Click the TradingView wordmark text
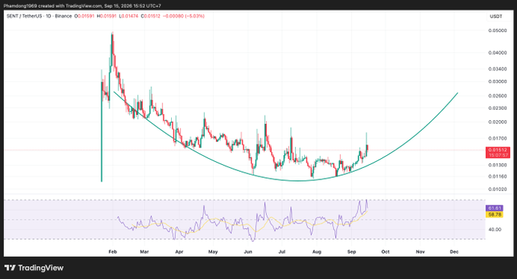Image resolution: width=517 pixels, height=279 pixels. click(40, 268)
